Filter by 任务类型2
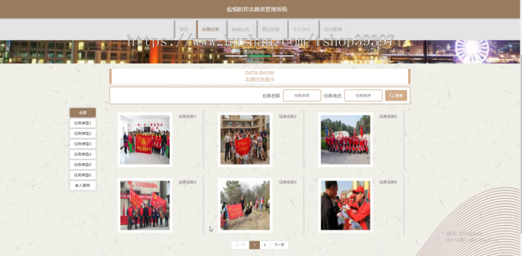This screenshot has width=522, height=256. click(82, 133)
